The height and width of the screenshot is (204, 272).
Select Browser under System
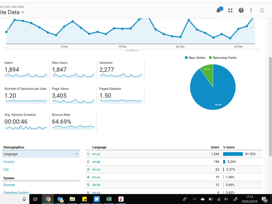(x=9, y=185)
